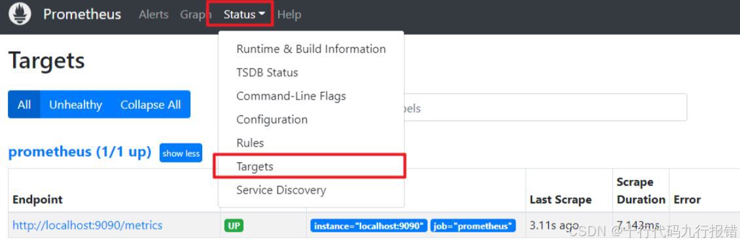Open TSDB Status from dropdown
The image size is (740, 244).
tap(311, 72)
